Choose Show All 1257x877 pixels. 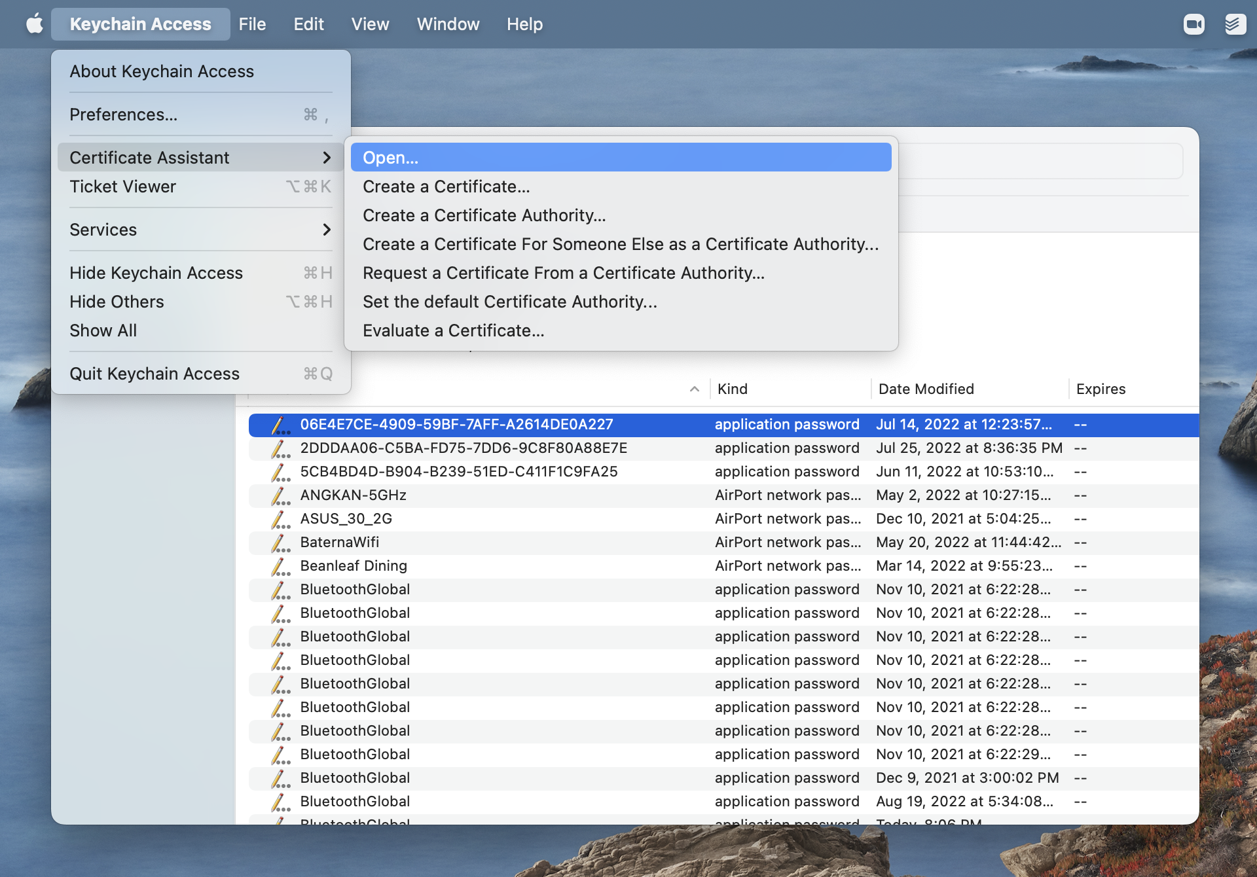[201, 331]
